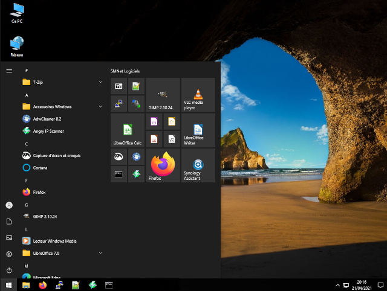Open the Command Prompt small tile

(119, 174)
